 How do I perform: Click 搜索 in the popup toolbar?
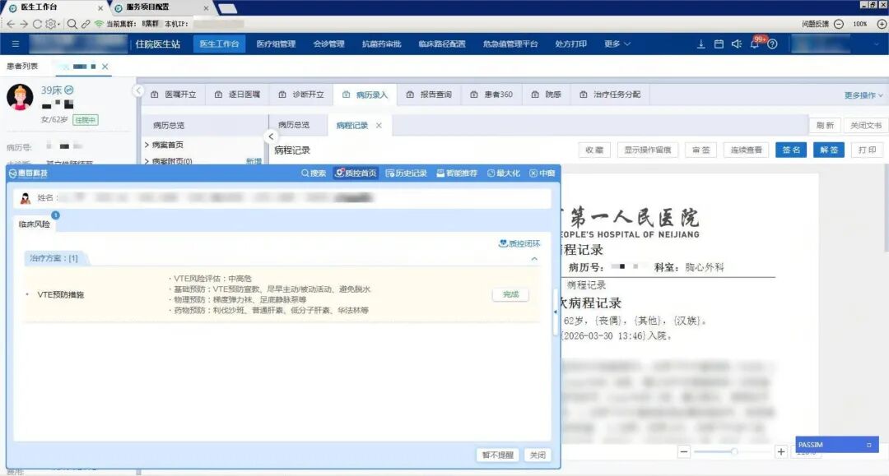[313, 173]
